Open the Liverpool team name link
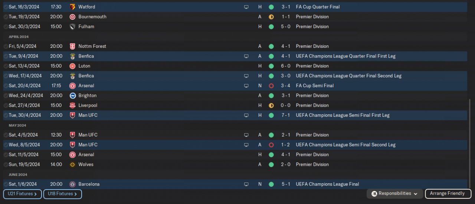 88,105
